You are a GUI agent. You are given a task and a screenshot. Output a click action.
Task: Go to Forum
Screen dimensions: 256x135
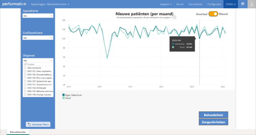[180, 4]
